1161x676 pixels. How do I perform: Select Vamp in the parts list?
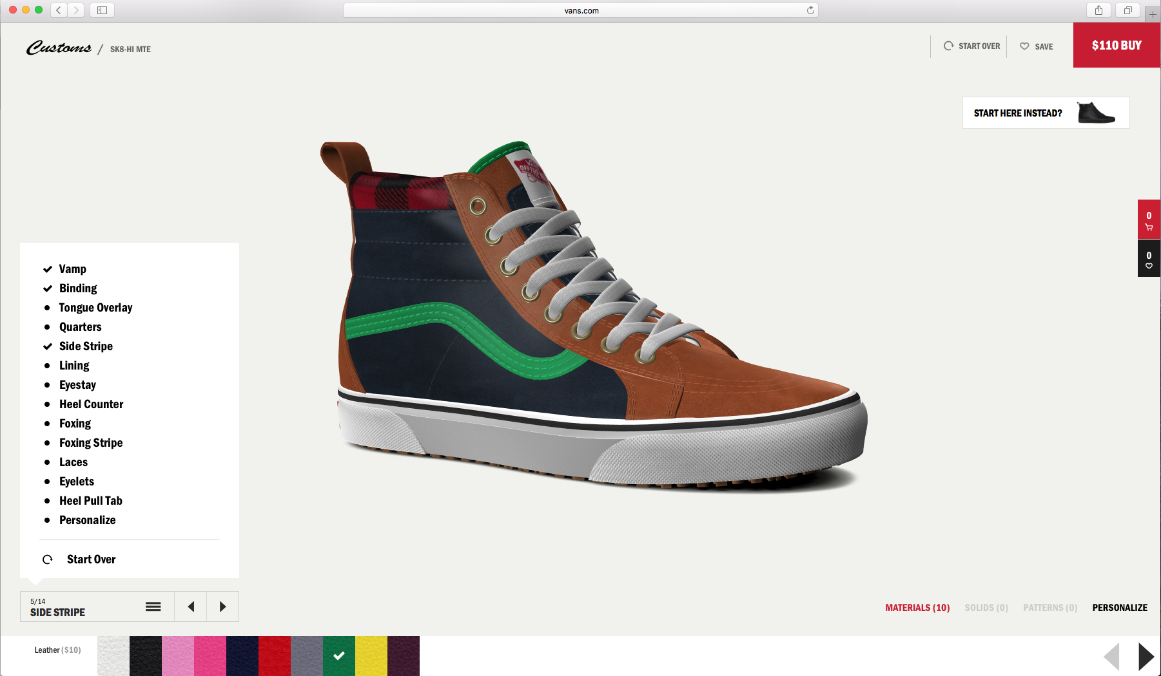coord(72,269)
